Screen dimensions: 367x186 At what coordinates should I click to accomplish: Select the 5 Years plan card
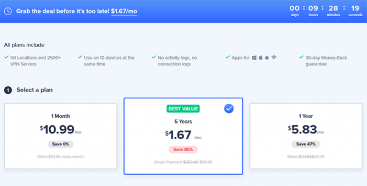(x=183, y=136)
